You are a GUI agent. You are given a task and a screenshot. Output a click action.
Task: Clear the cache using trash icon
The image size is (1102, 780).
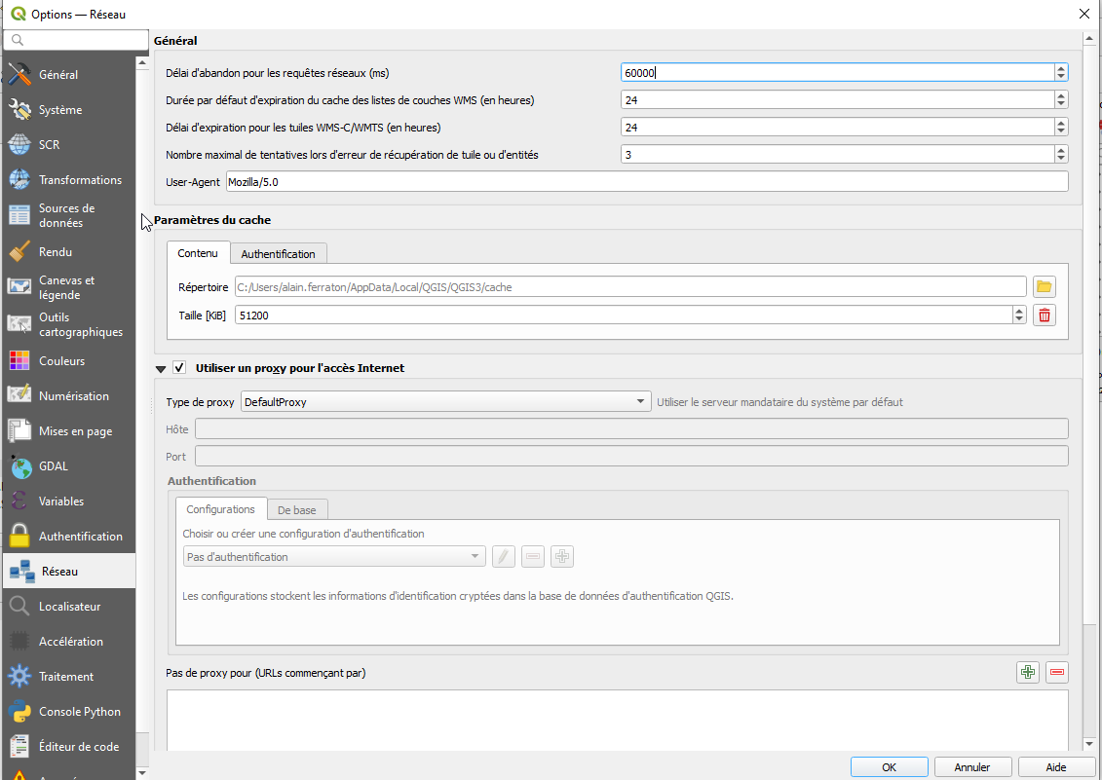coord(1044,315)
